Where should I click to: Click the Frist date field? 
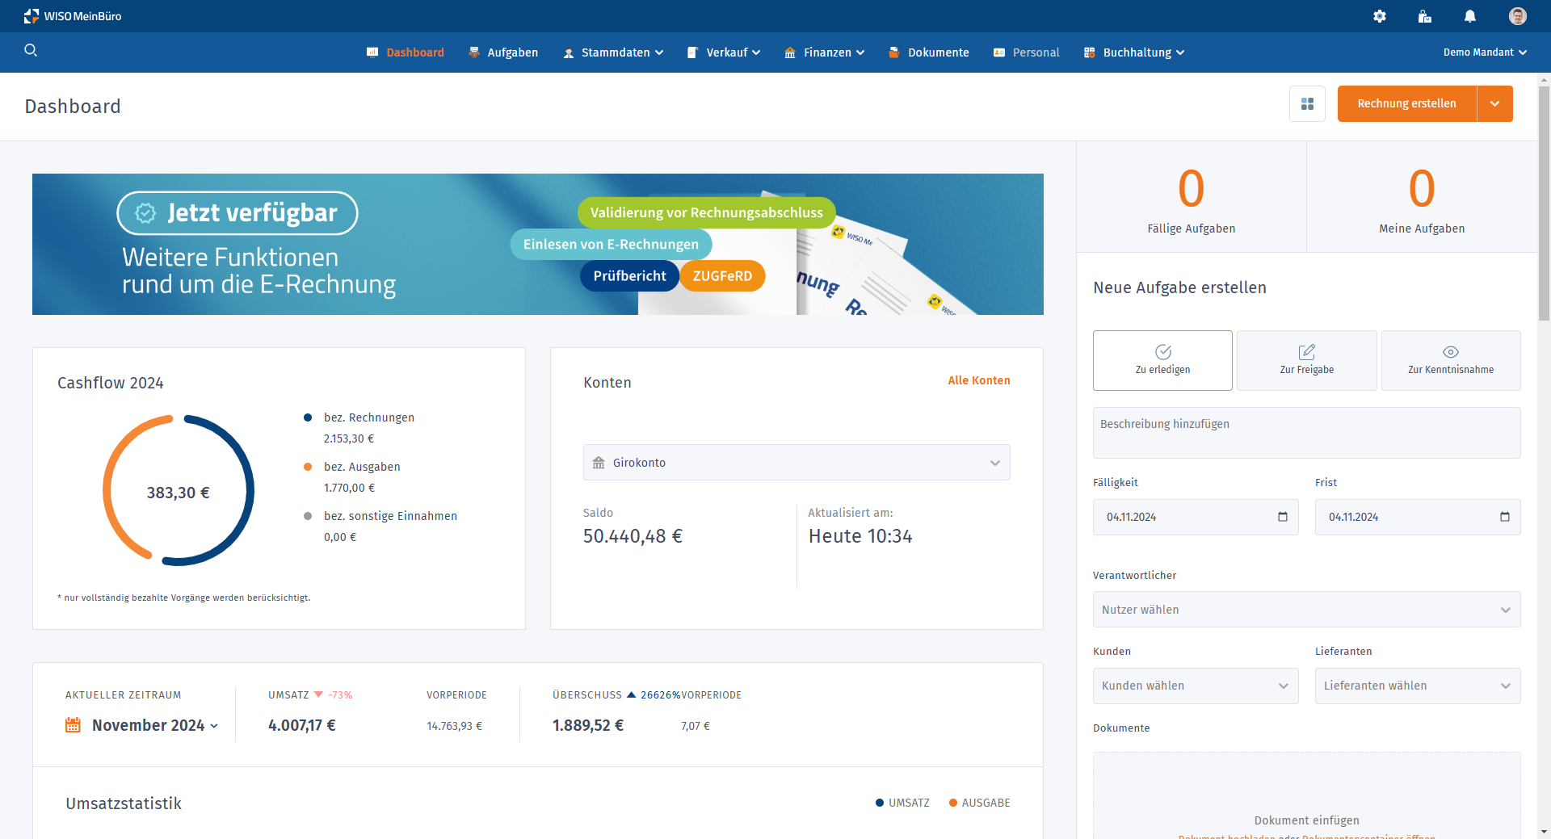1418,517
